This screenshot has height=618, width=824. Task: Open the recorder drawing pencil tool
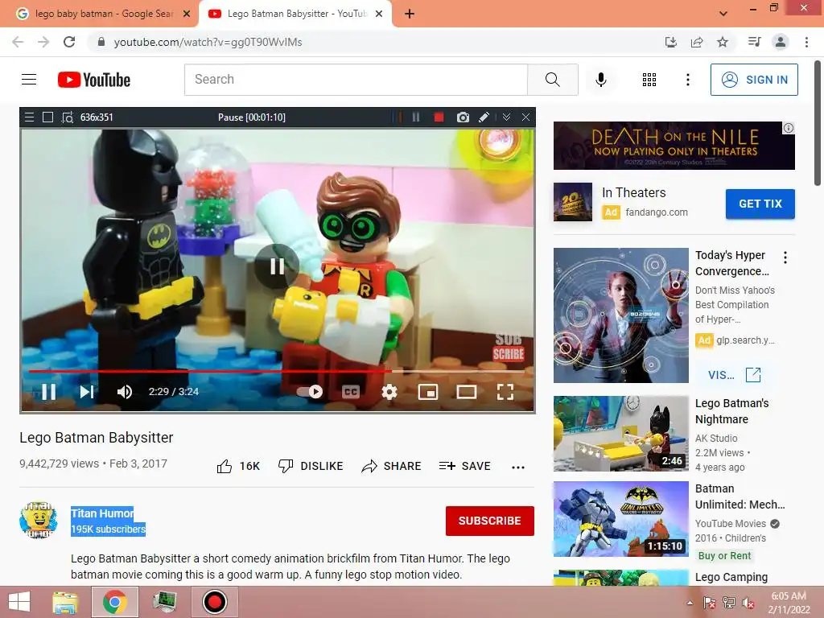[x=484, y=117]
